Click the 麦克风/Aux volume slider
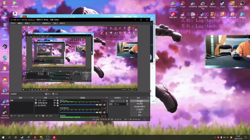250x140 pixels. tap(79, 105)
